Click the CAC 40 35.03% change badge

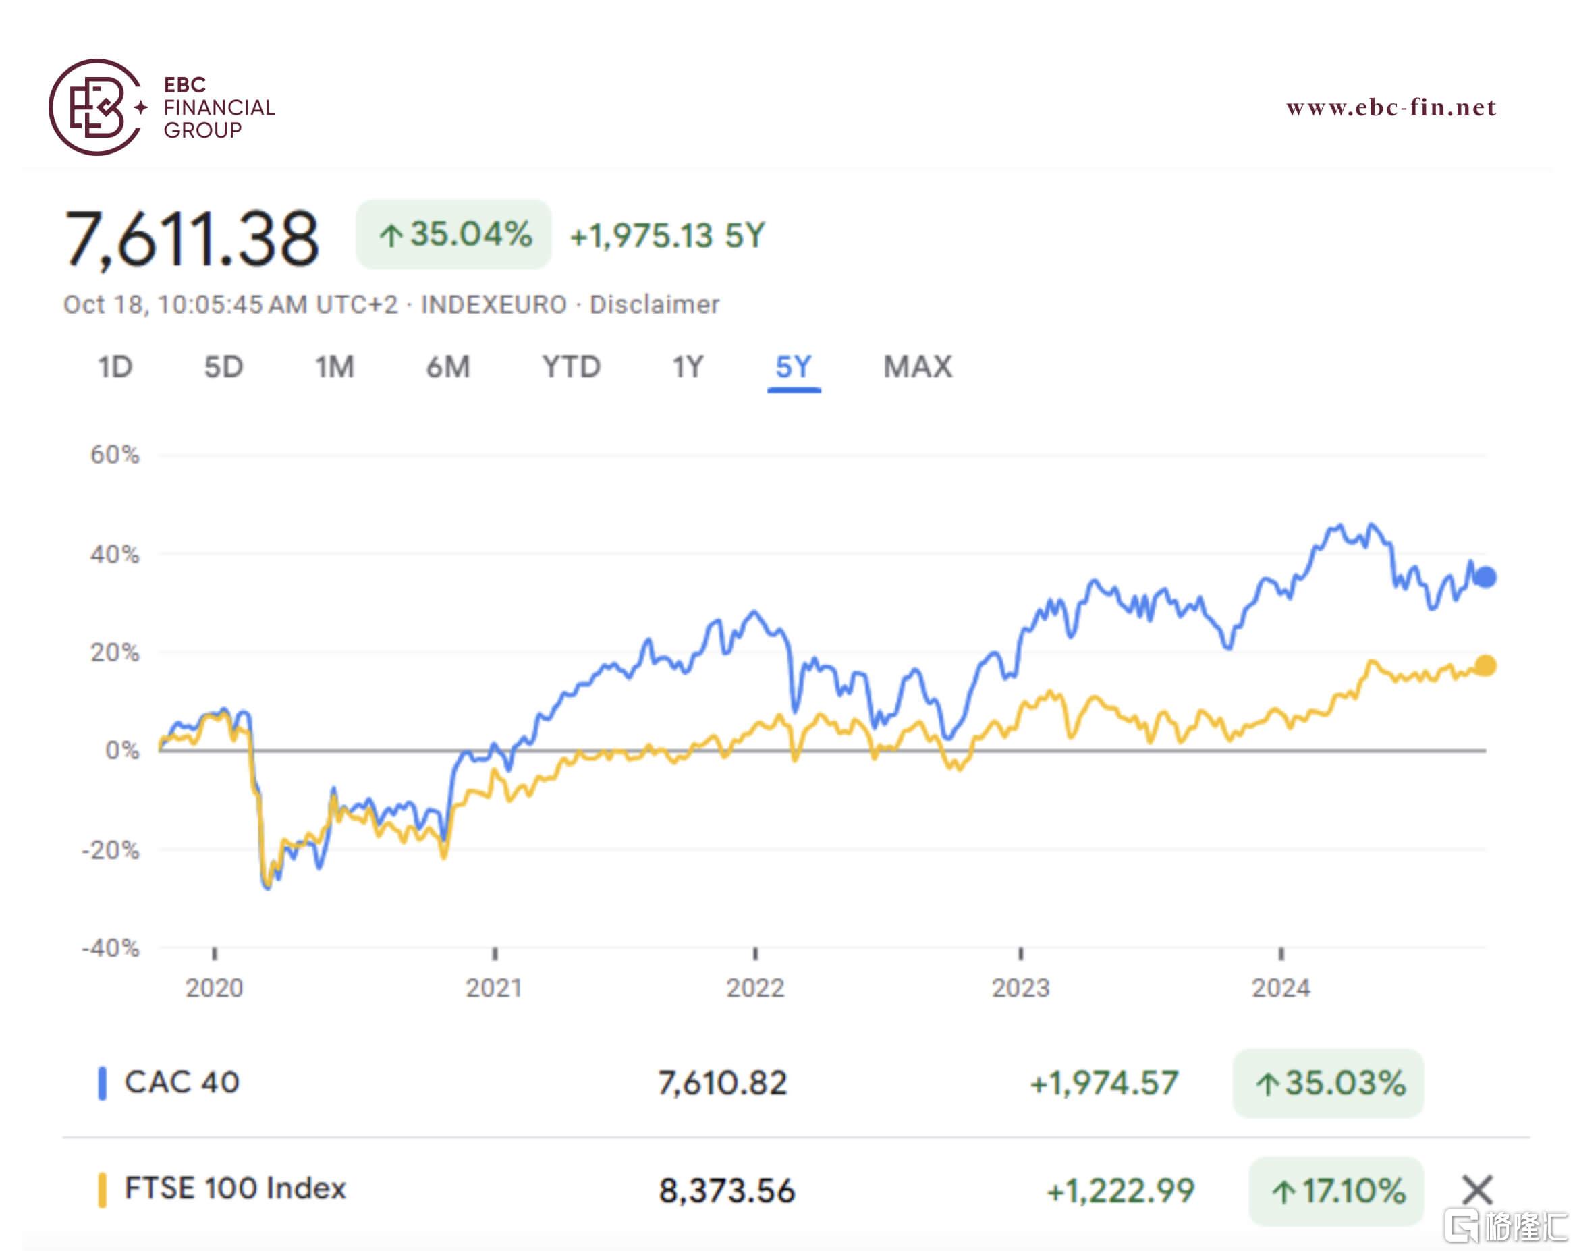point(1328,1083)
